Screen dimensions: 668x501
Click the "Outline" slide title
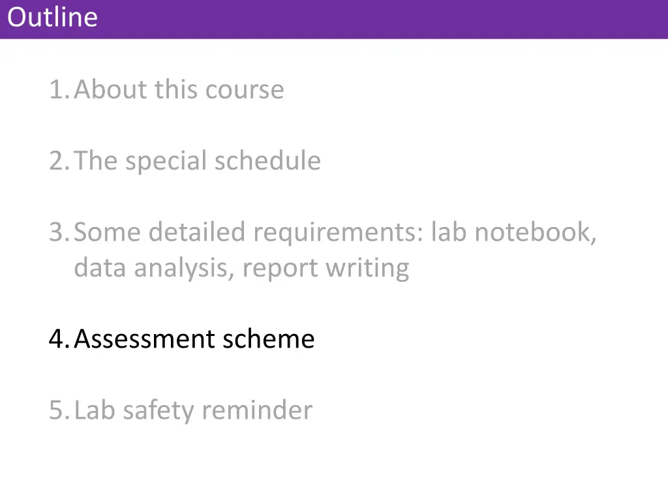click(x=52, y=18)
